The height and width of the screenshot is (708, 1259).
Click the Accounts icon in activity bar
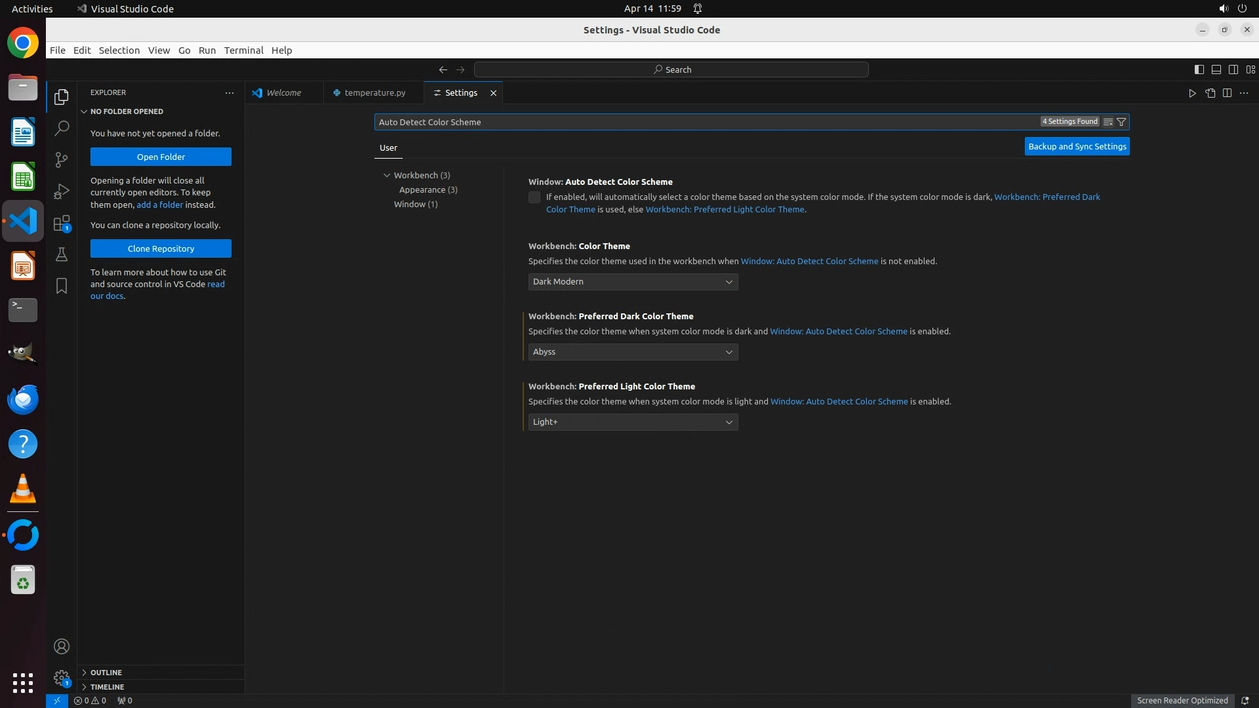(62, 646)
